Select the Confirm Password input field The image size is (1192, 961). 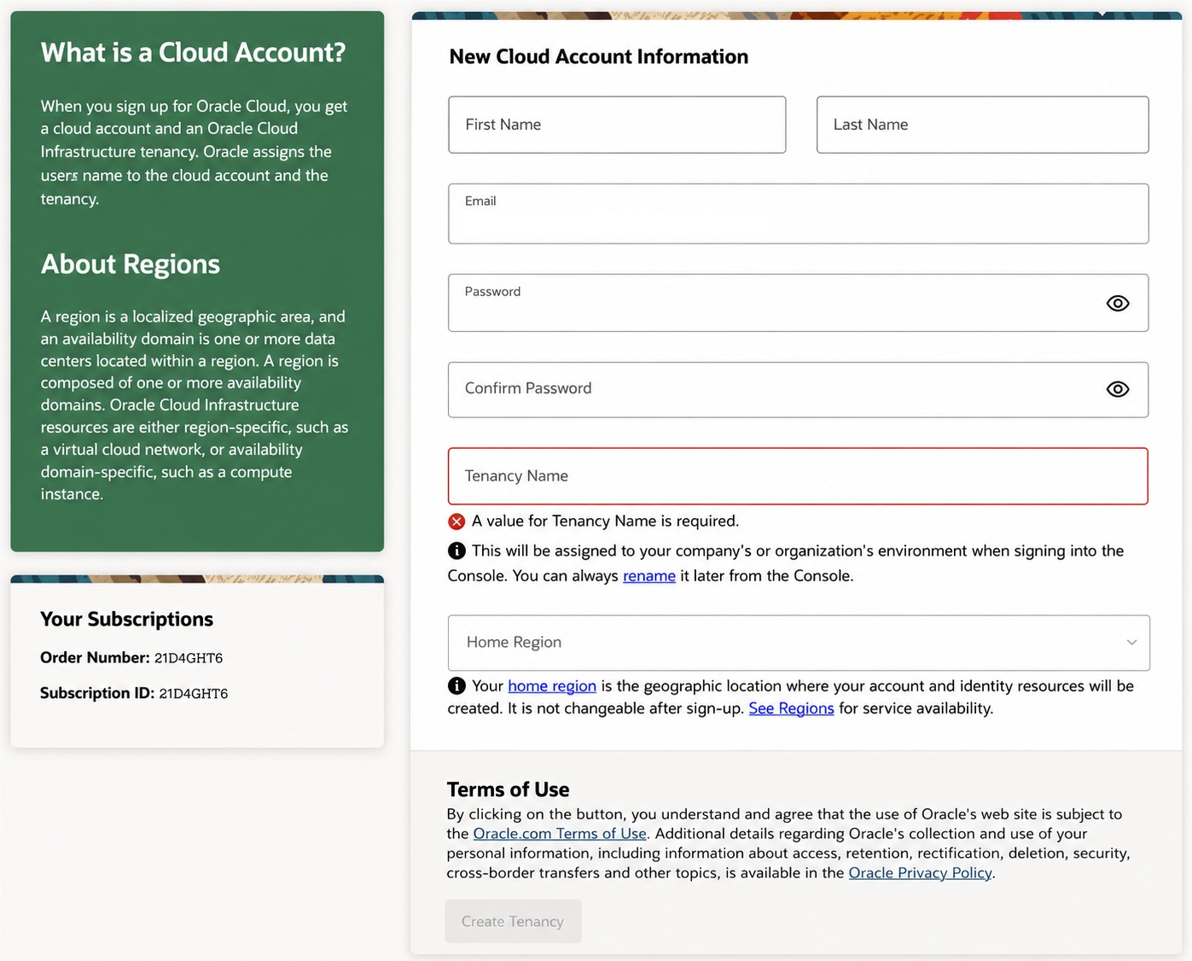click(x=798, y=390)
